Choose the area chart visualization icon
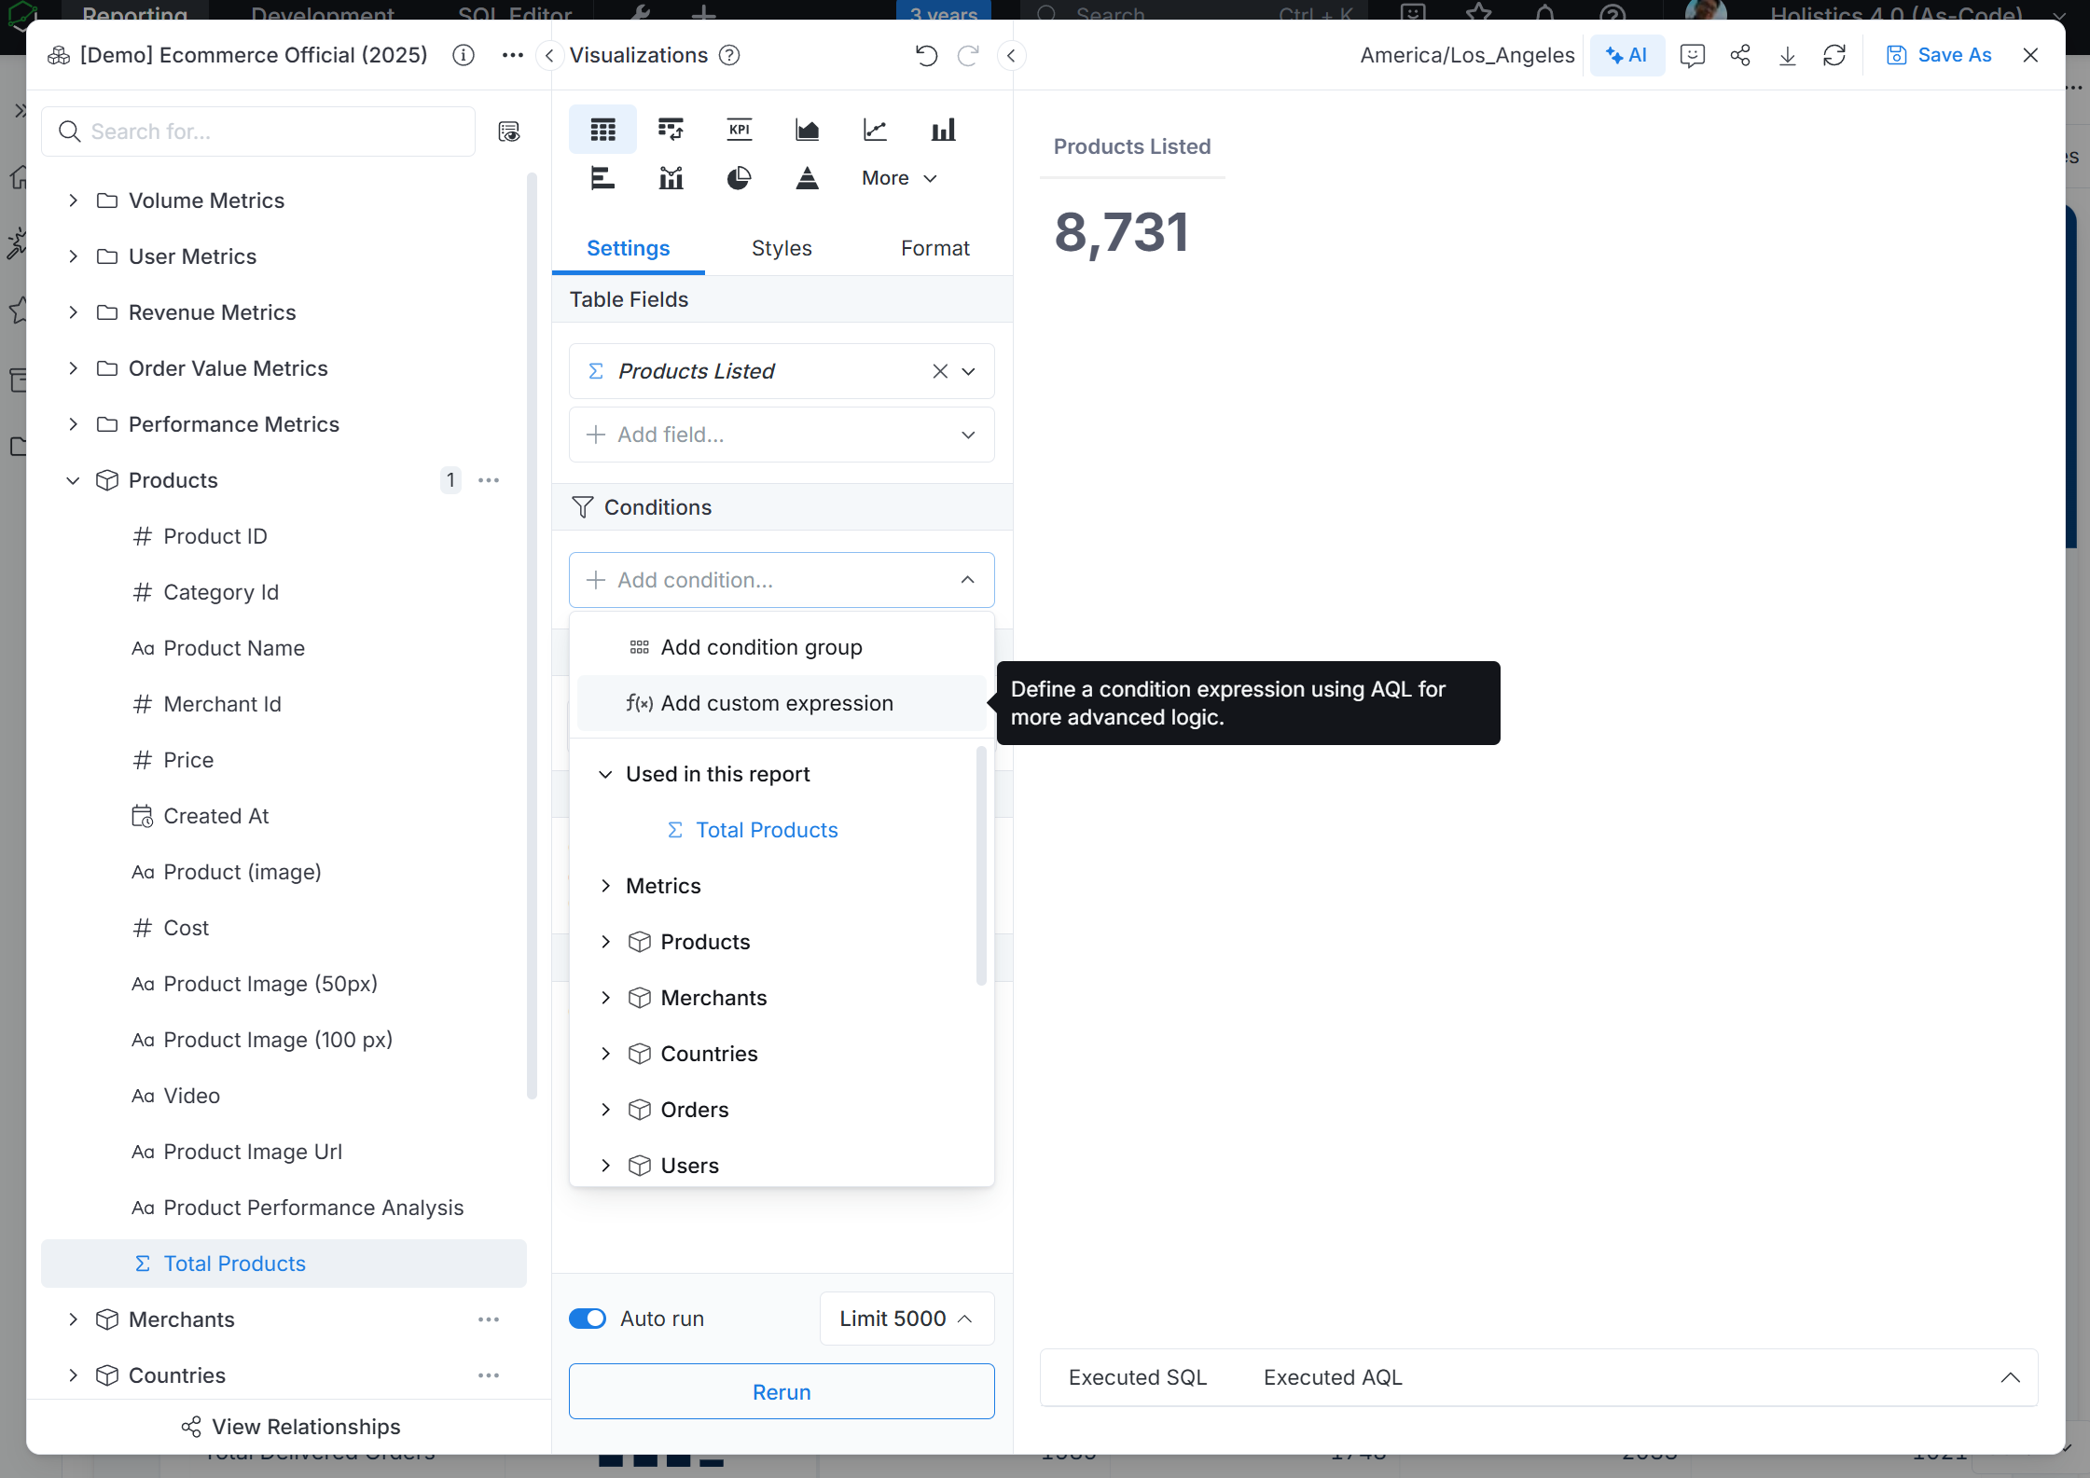 coord(807,130)
